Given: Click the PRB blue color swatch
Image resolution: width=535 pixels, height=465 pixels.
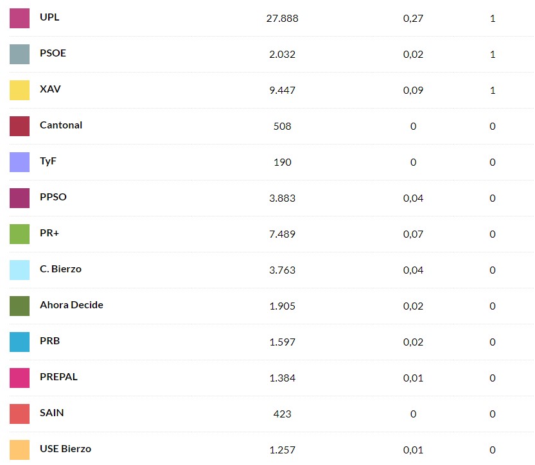Looking at the screenshot, I should click(x=20, y=342).
